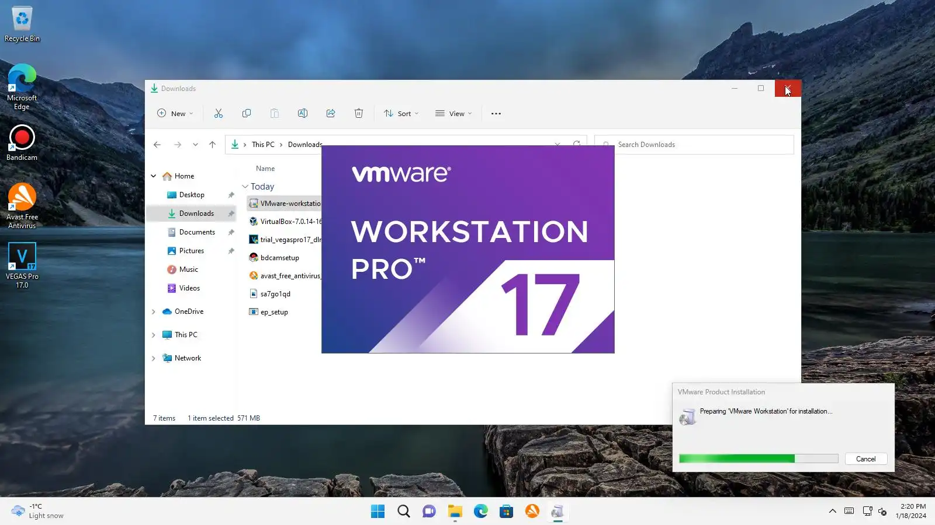The width and height of the screenshot is (935, 525).
Task: Open the See more ellipsis menu
Action: point(496,113)
